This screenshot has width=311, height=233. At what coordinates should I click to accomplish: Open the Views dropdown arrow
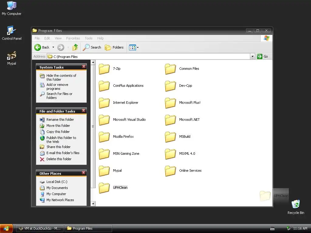coord(138,47)
